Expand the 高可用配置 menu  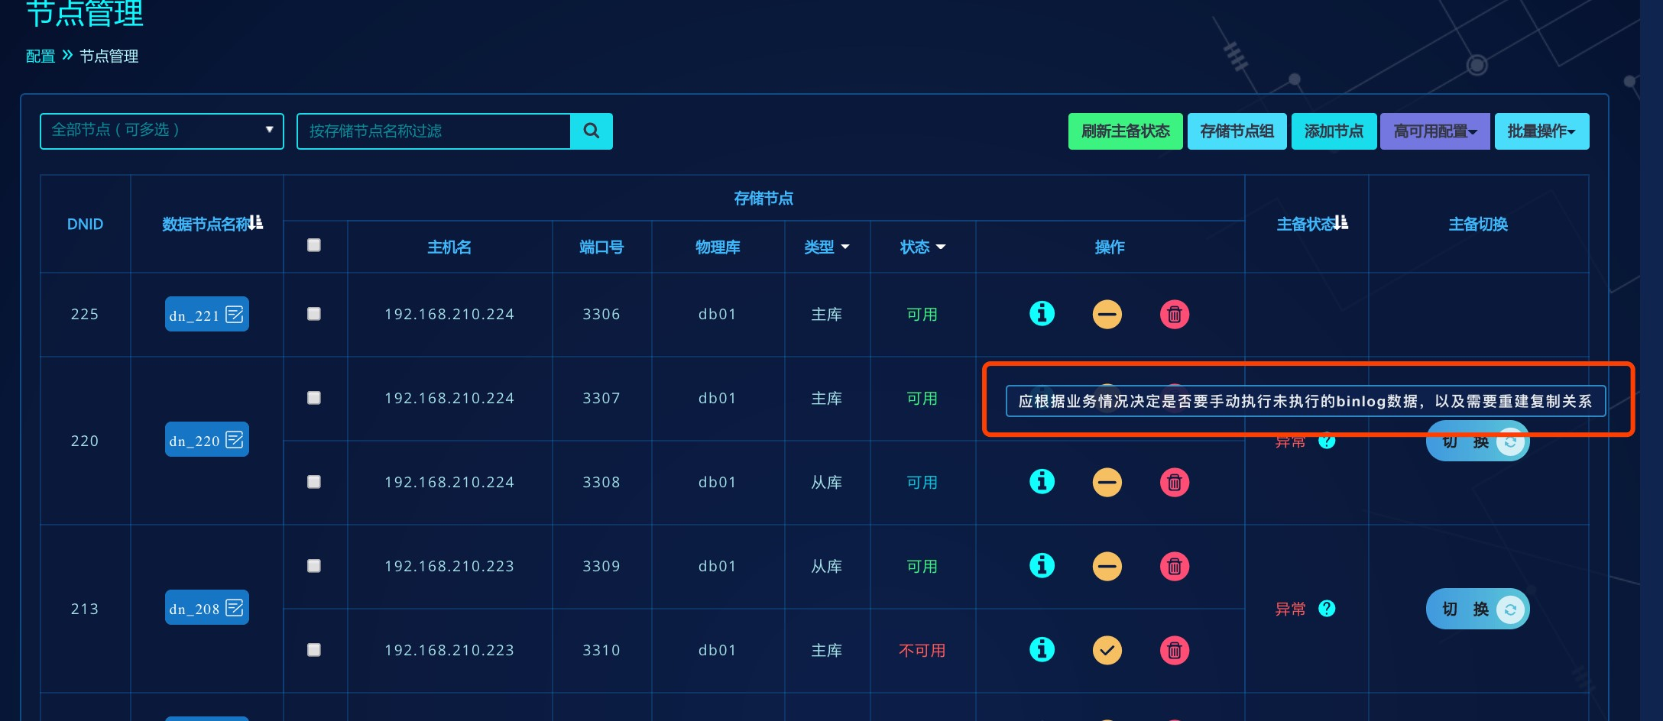point(1434,131)
